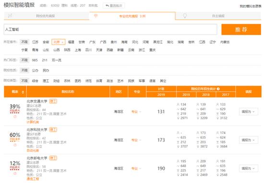Toggle the 内蒙古 province filter
Image resolution: width=264 pixels, height=183 pixels.
[225, 42]
